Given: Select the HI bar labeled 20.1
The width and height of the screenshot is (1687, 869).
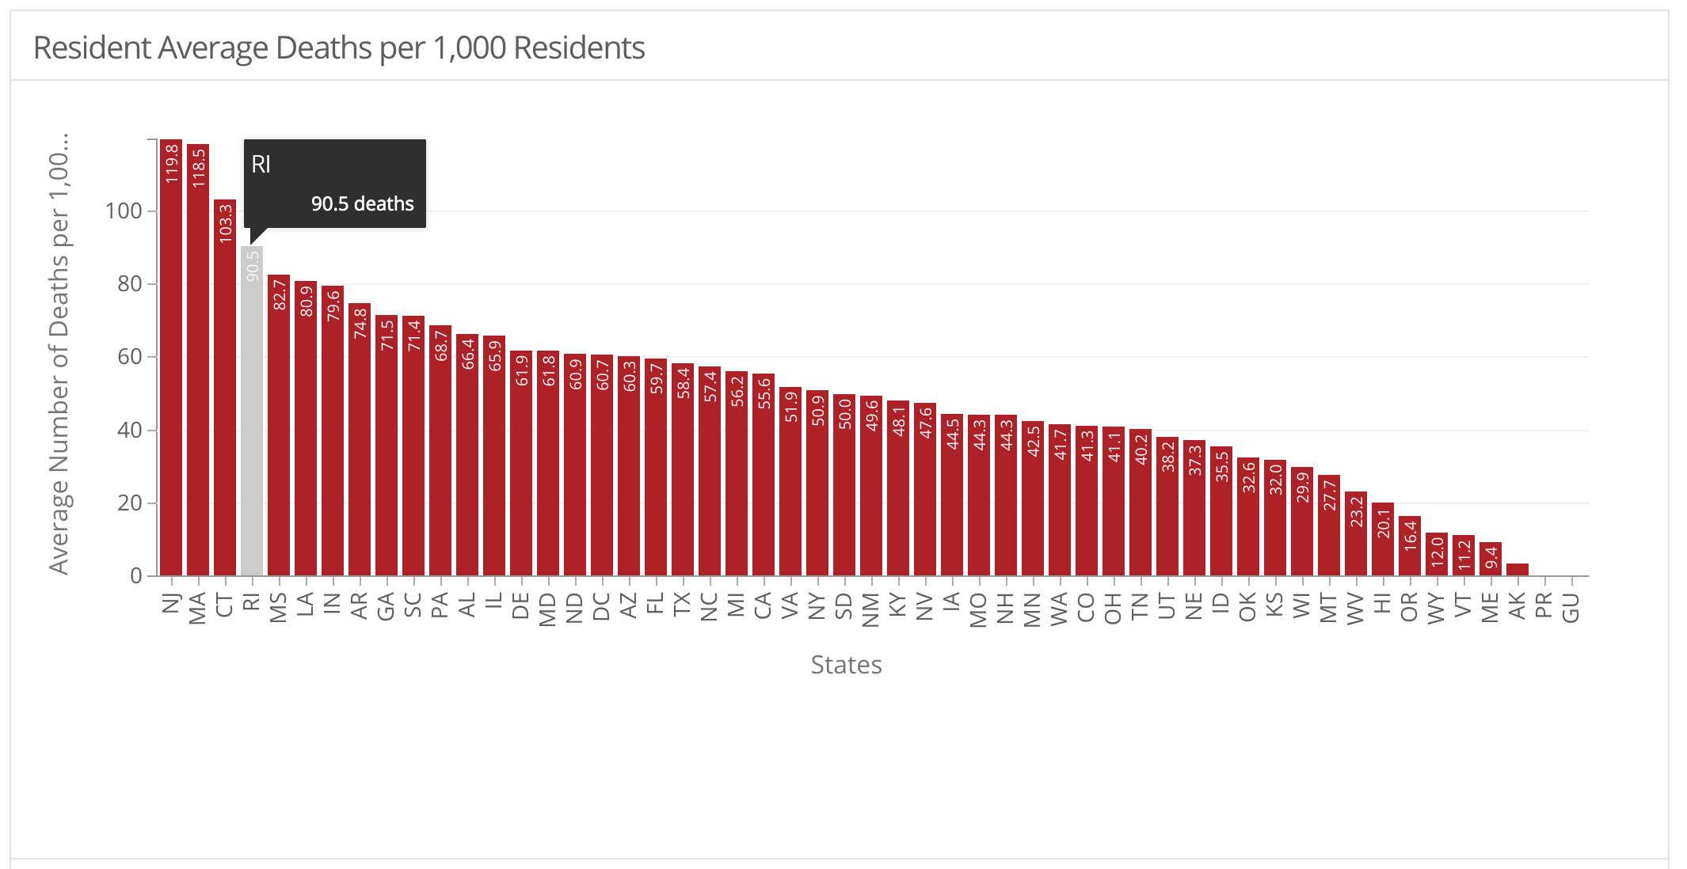Looking at the screenshot, I should (x=1383, y=540).
